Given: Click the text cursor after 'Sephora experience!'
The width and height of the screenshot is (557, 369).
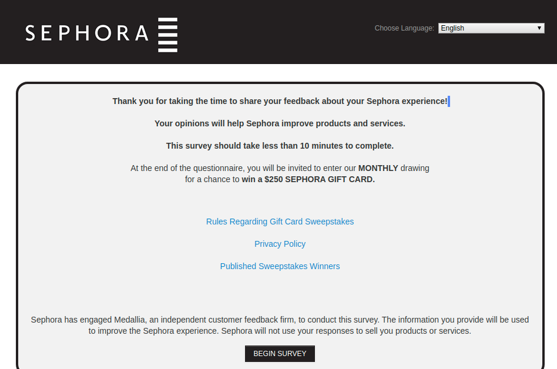Looking at the screenshot, I should pyautogui.click(x=448, y=100).
